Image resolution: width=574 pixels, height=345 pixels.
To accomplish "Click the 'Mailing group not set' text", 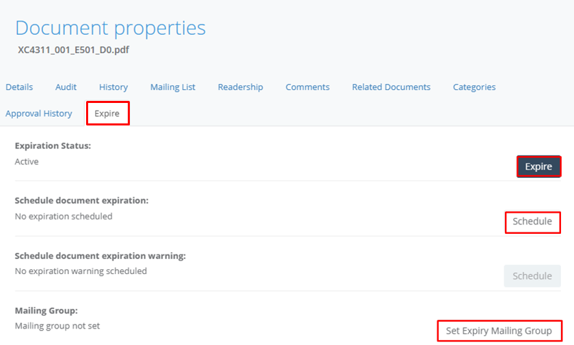I will pos(57,326).
